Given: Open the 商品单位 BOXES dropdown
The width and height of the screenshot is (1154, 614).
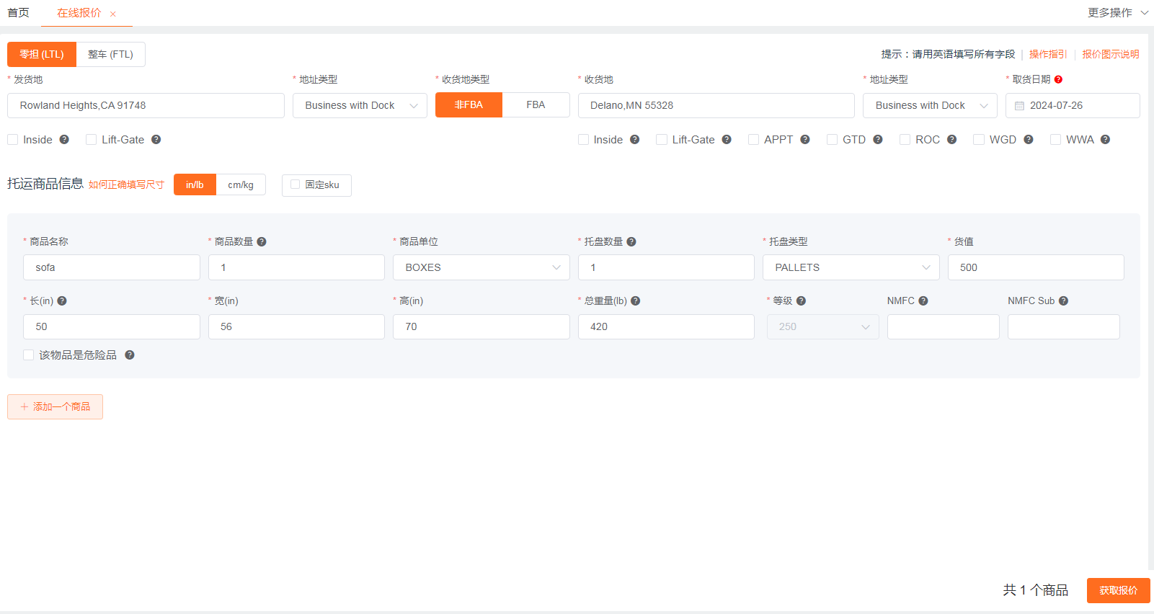Looking at the screenshot, I should 481,267.
